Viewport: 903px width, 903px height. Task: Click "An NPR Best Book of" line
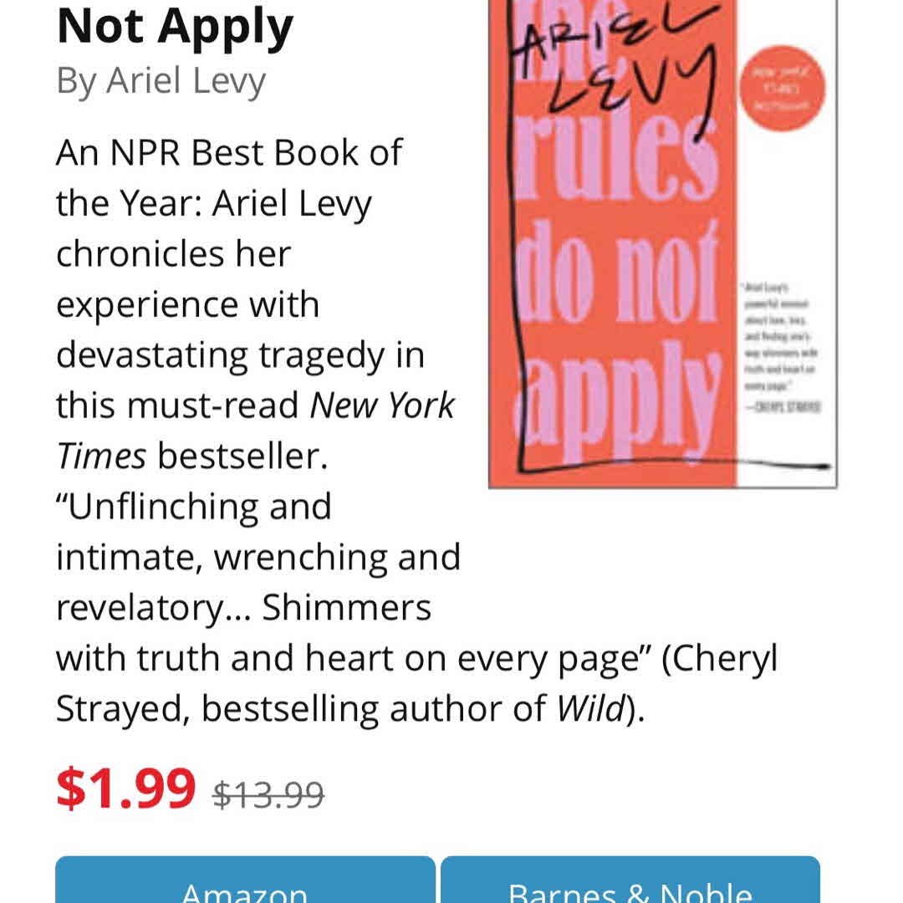coord(229,153)
